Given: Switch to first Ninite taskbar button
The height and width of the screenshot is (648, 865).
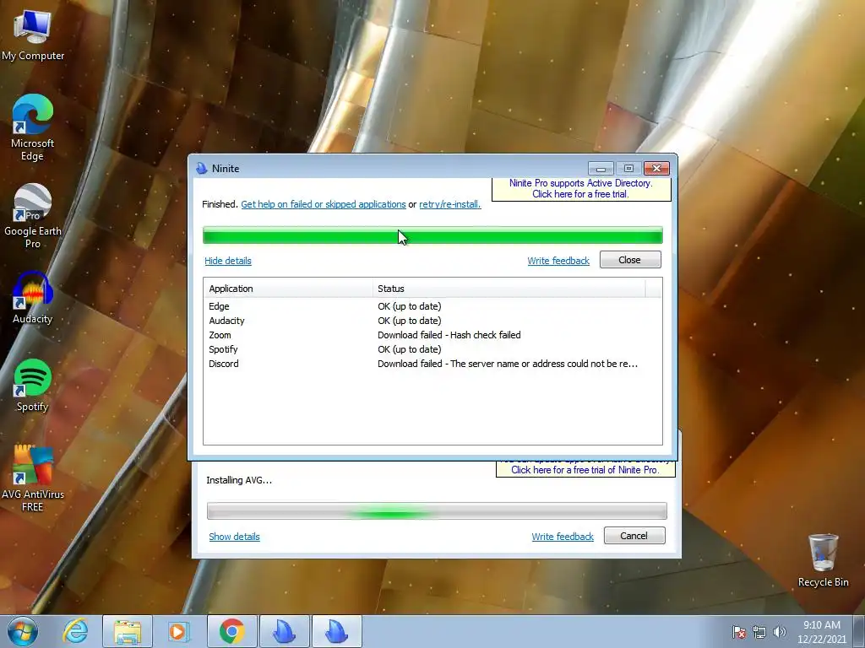Looking at the screenshot, I should [285, 631].
